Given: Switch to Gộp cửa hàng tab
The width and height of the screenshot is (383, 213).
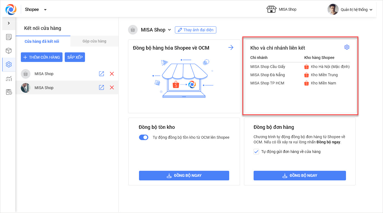Looking at the screenshot, I should point(94,41).
